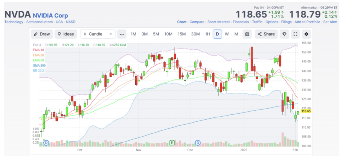
Task: Select the D daily timeframe
Action: pyautogui.click(x=217, y=34)
